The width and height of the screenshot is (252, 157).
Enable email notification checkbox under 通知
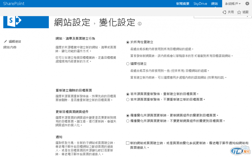tap(128, 143)
